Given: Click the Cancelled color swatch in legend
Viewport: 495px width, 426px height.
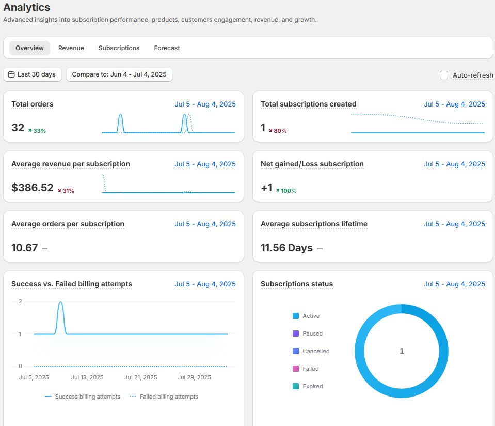Looking at the screenshot, I should [296, 351].
